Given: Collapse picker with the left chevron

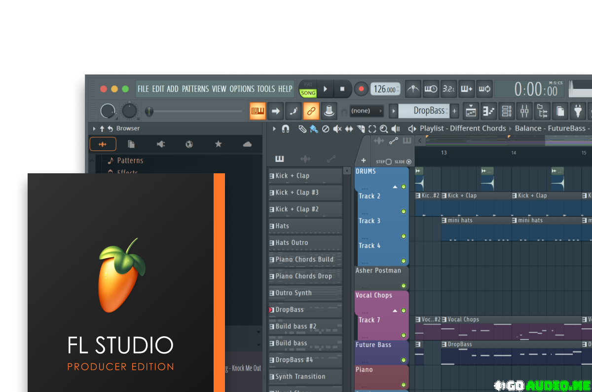Looking at the screenshot, I should point(420,141).
